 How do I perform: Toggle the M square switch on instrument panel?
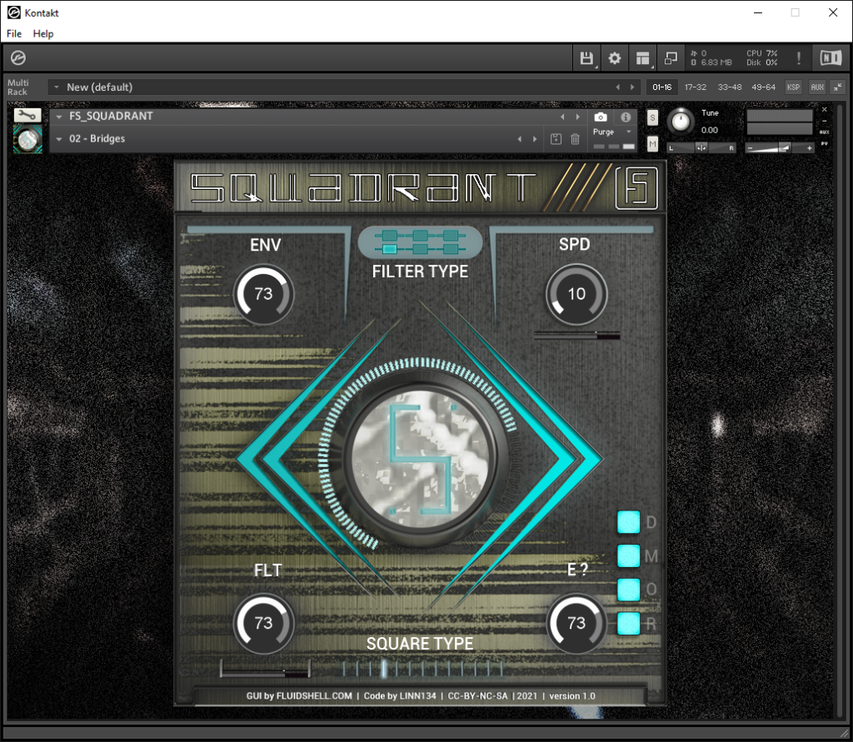click(628, 556)
